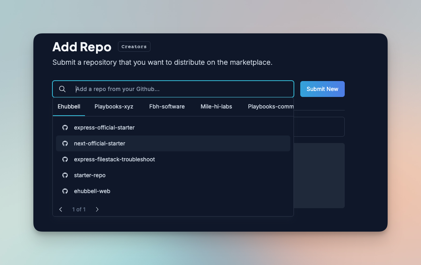421x265 pixels.
Task: Choose ehubbell-web repo name
Action: pos(92,191)
